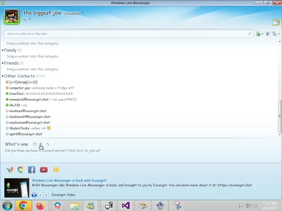
Task: Click the user profile avatar picture
Action: [x=12, y=16]
